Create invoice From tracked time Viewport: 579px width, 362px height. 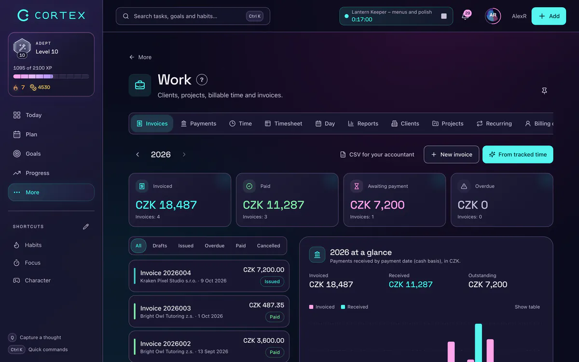[518, 154]
